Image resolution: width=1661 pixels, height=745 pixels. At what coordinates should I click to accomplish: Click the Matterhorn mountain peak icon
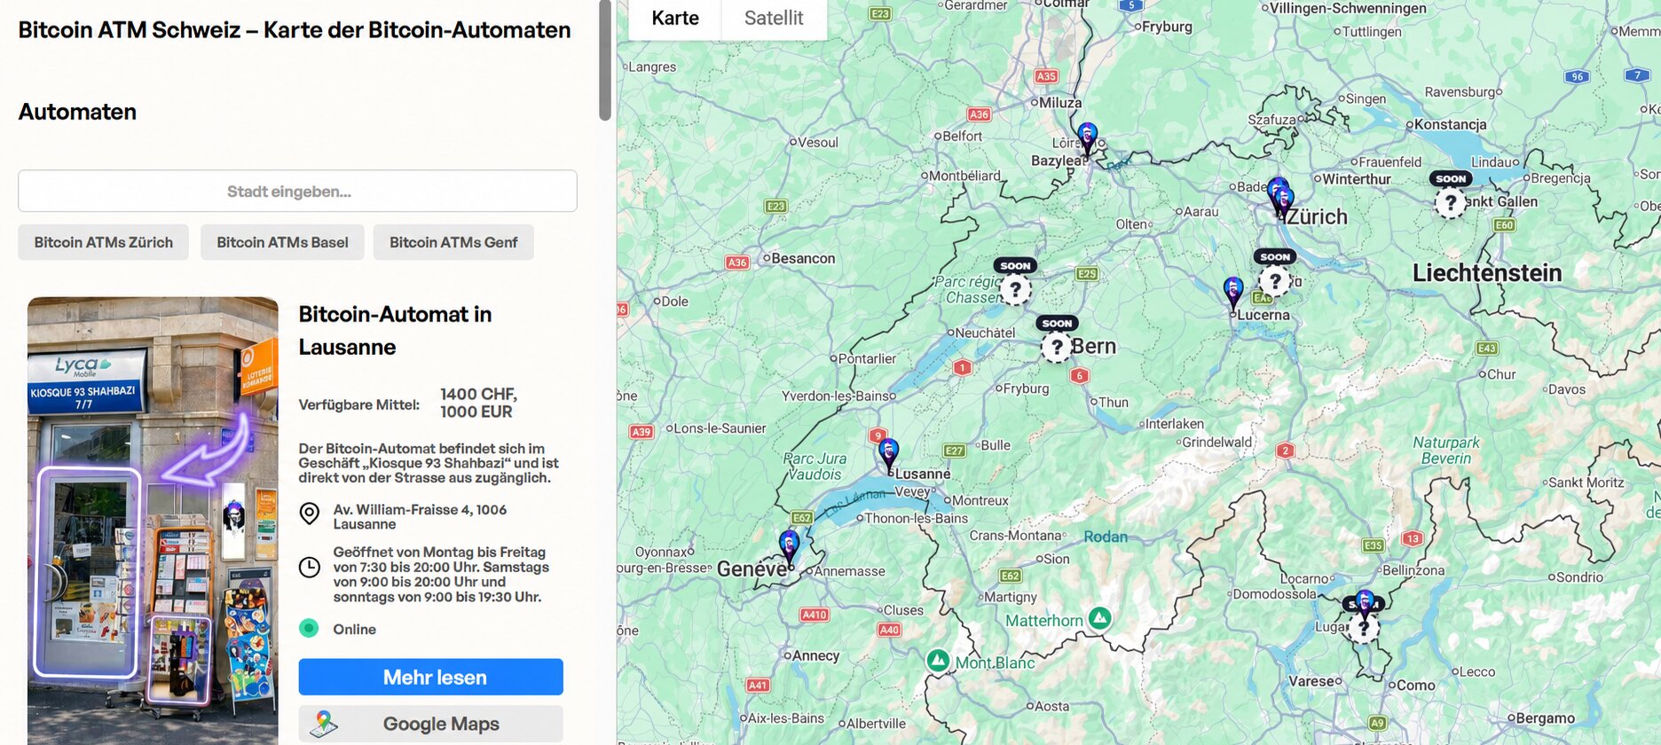point(1099,617)
